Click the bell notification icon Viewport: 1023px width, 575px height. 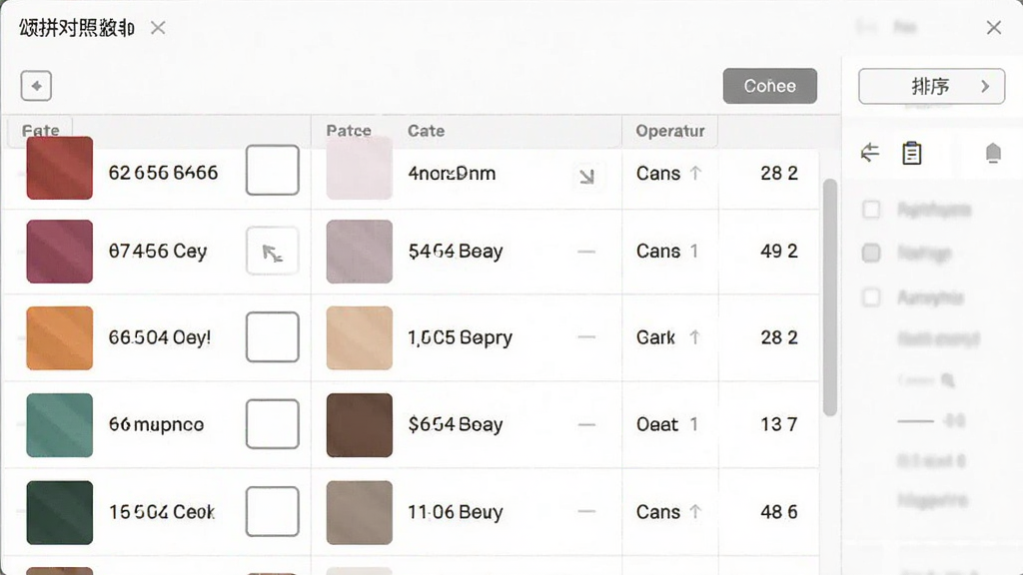(x=993, y=153)
